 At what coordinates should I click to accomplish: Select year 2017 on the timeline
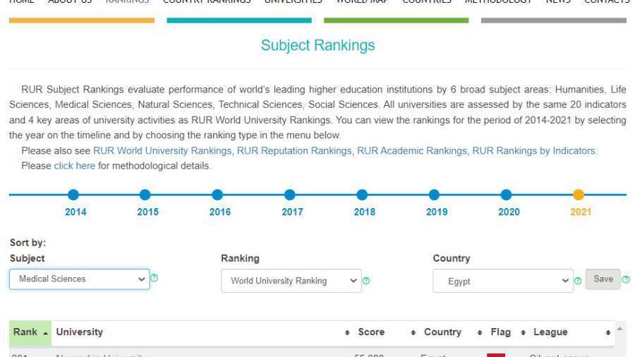coord(289,195)
